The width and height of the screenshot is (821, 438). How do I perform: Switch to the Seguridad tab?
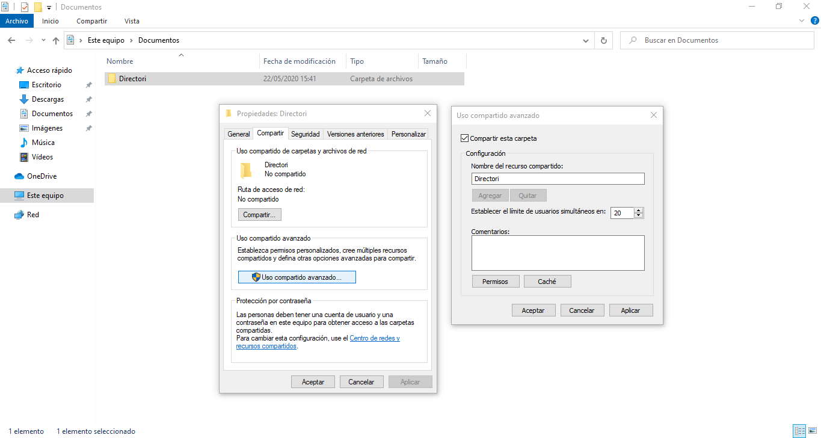click(306, 134)
